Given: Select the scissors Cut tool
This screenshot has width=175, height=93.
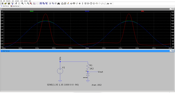Looking at the screenshot, I should (50, 4).
